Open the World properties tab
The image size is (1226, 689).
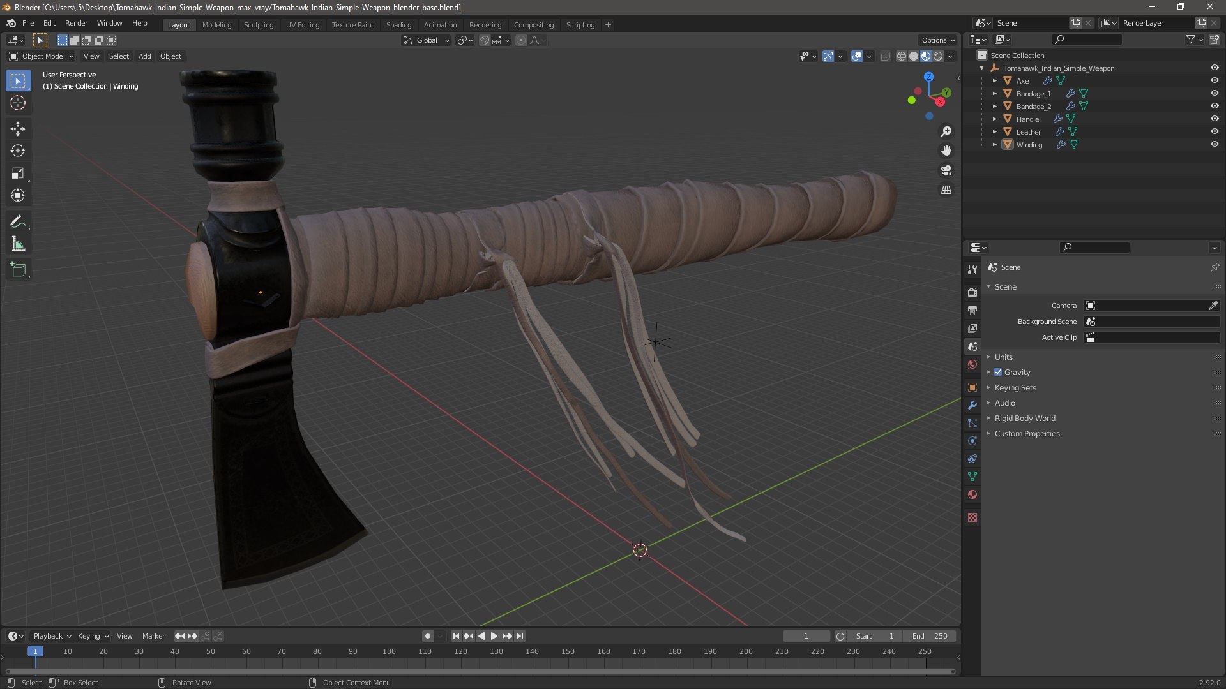[972, 364]
